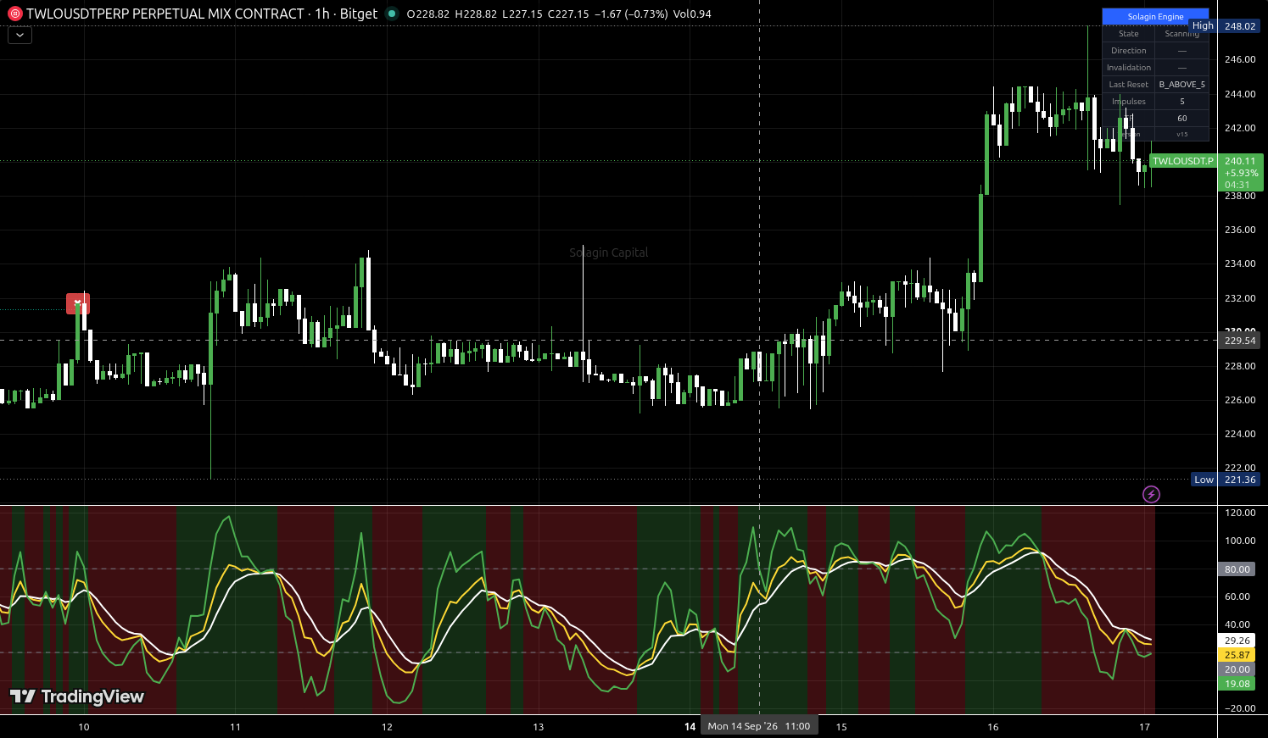Click the 'Mon 14 Sep '26 11:00' time label
This screenshot has width=1268, height=738.
click(759, 726)
